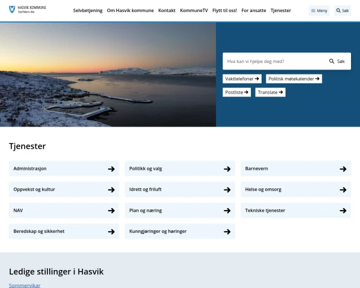This screenshot has width=360, height=288.
Task: Click arrow icon on Plan og næring row
Action: (227, 211)
